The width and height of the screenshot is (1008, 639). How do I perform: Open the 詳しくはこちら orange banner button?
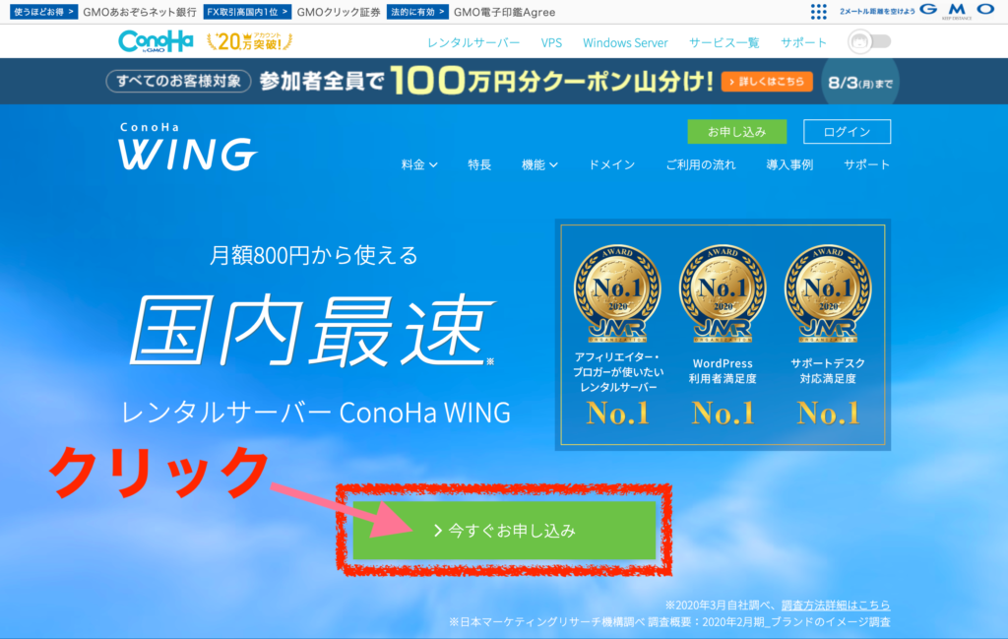(x=767, y=82)
